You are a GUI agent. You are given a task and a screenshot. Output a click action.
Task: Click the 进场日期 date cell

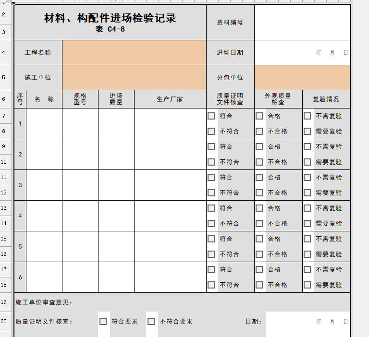[302, 52]
